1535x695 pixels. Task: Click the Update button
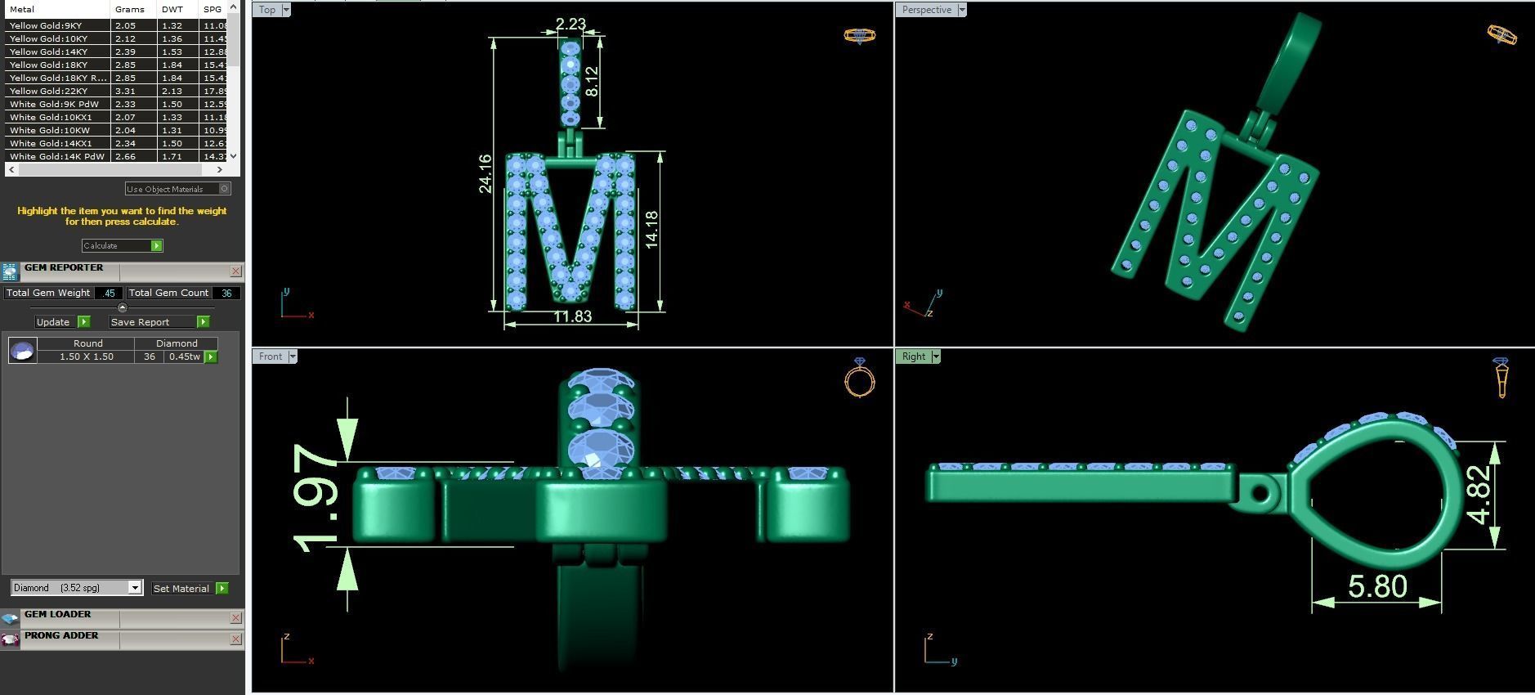tap(62, 322)
